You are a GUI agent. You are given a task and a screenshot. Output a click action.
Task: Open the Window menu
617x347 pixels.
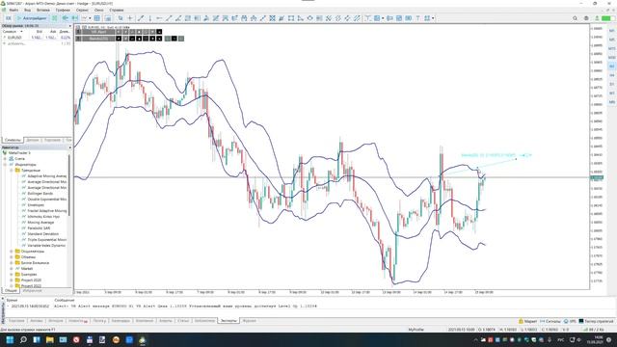(x=99, y=10)
